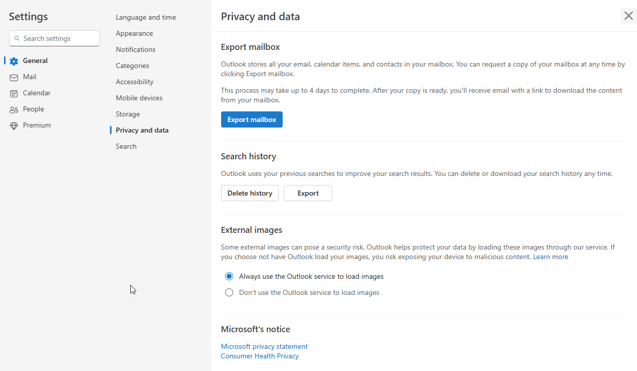
Task: Click the External images section heading
Action: coord(251,230)
